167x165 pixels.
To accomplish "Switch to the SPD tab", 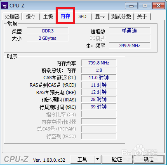I will 82,16.
